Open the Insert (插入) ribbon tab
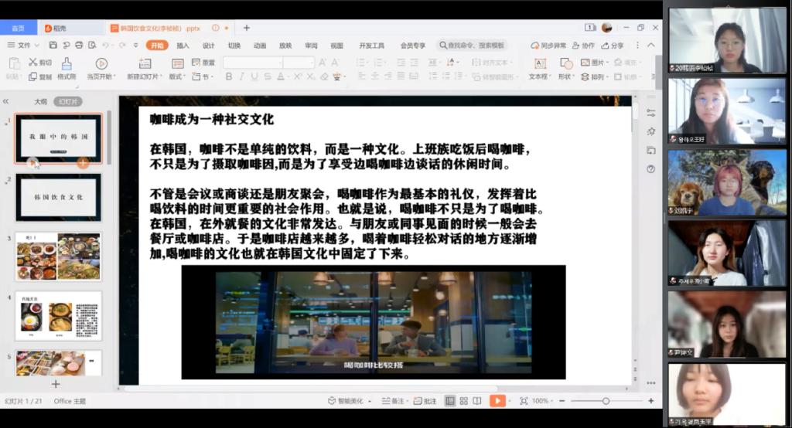Screen dimensions: 792x428 tap(183, 46)
